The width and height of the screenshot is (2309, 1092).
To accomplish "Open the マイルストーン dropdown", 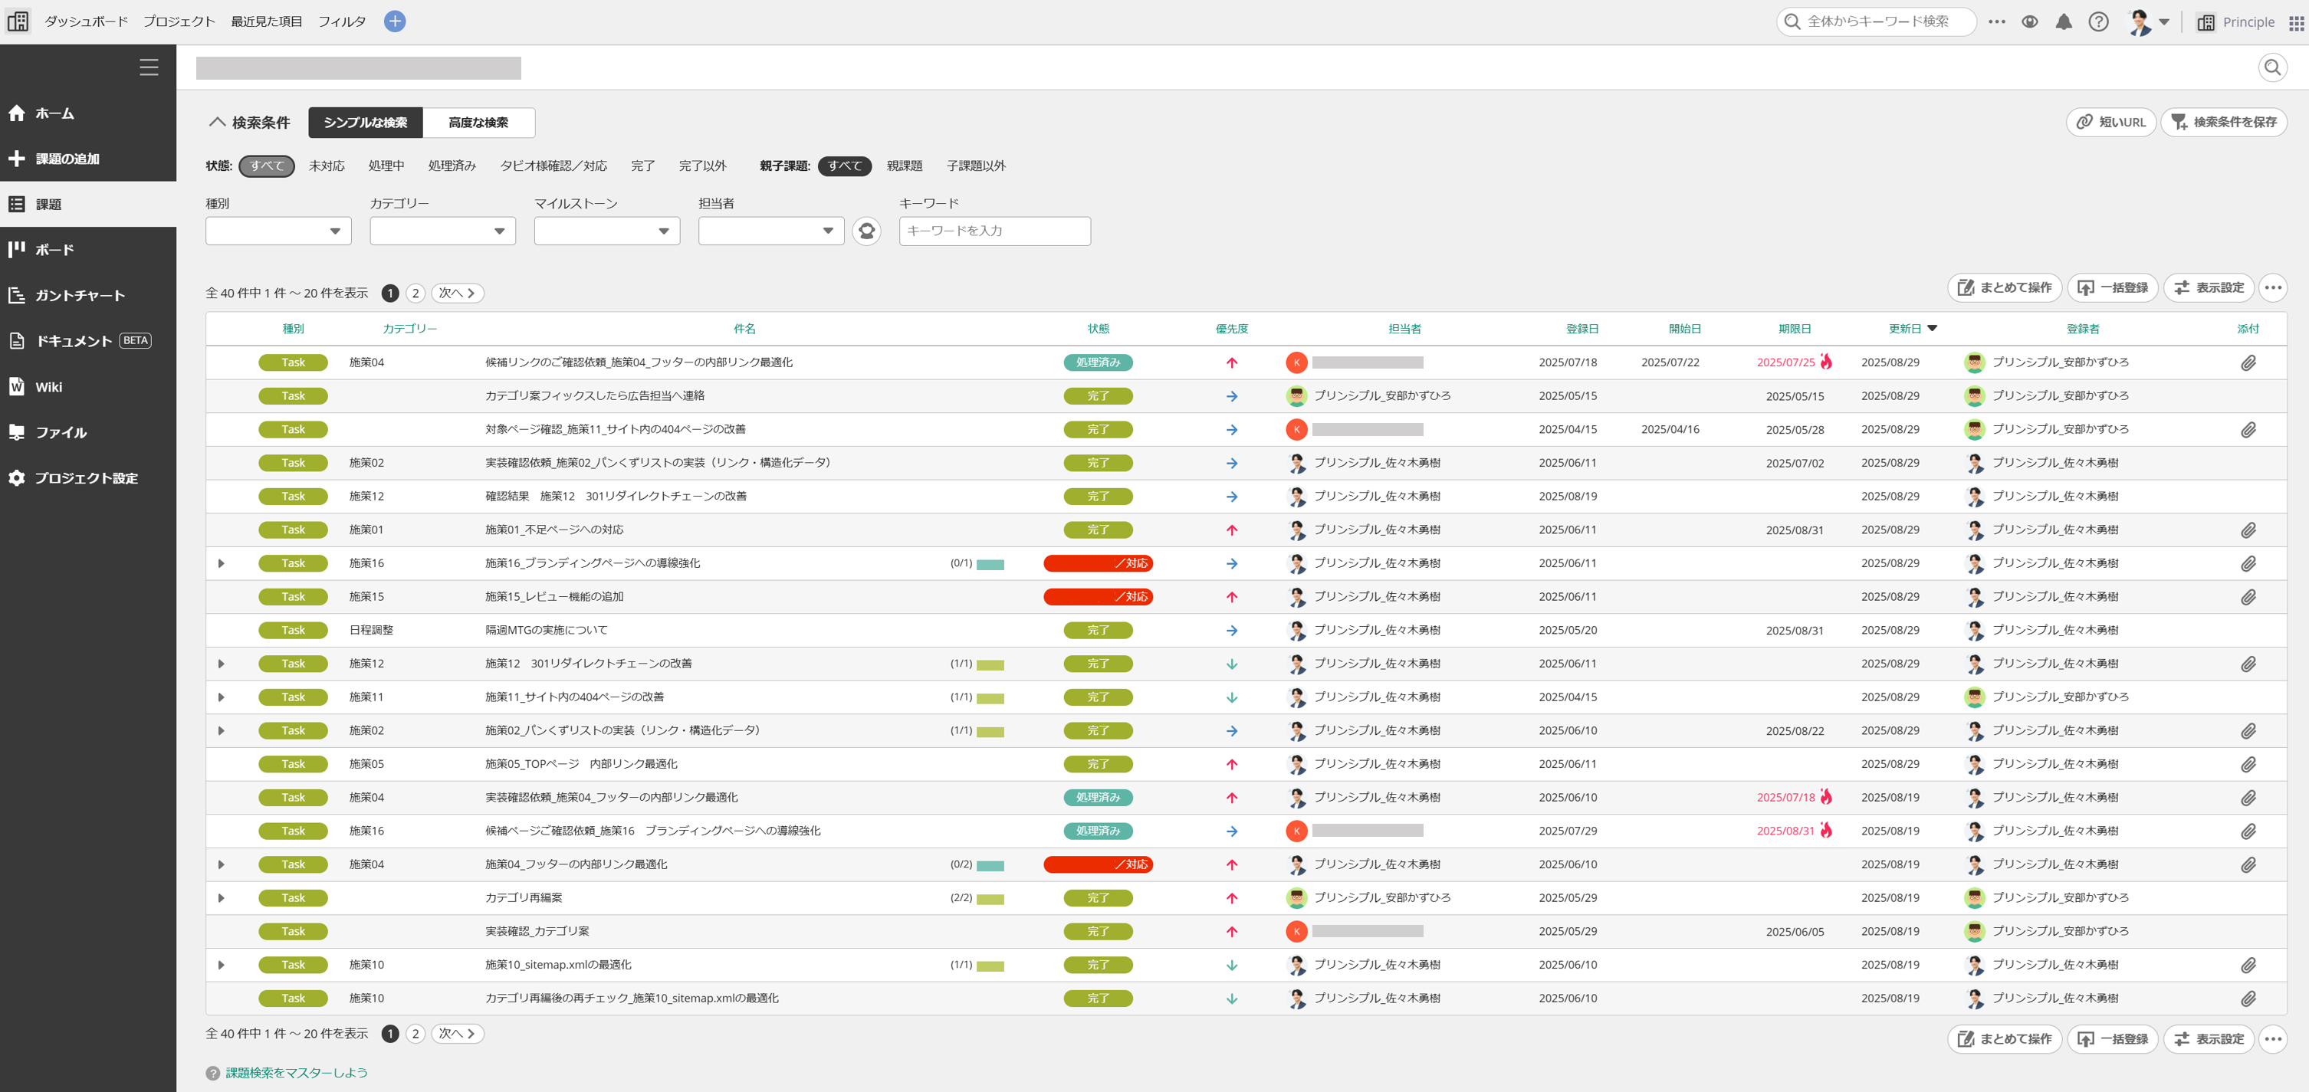I will (x=607, y=231).
